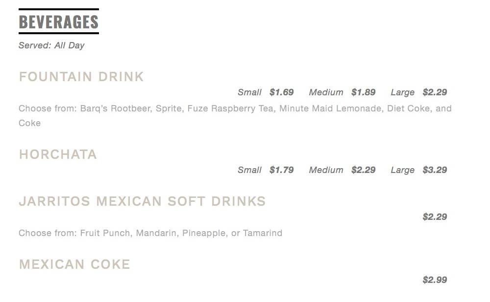This screenshot has width=490, height=302.
Task: Choose the $1.69 small fountain drink price
Action: 282,92
